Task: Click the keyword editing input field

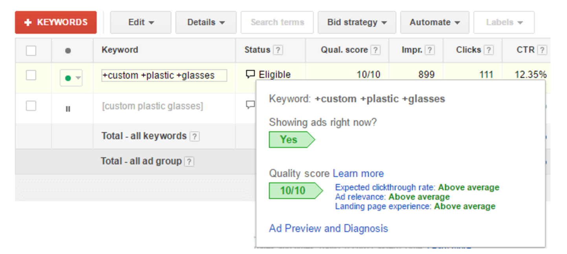Action: point(164,75)
